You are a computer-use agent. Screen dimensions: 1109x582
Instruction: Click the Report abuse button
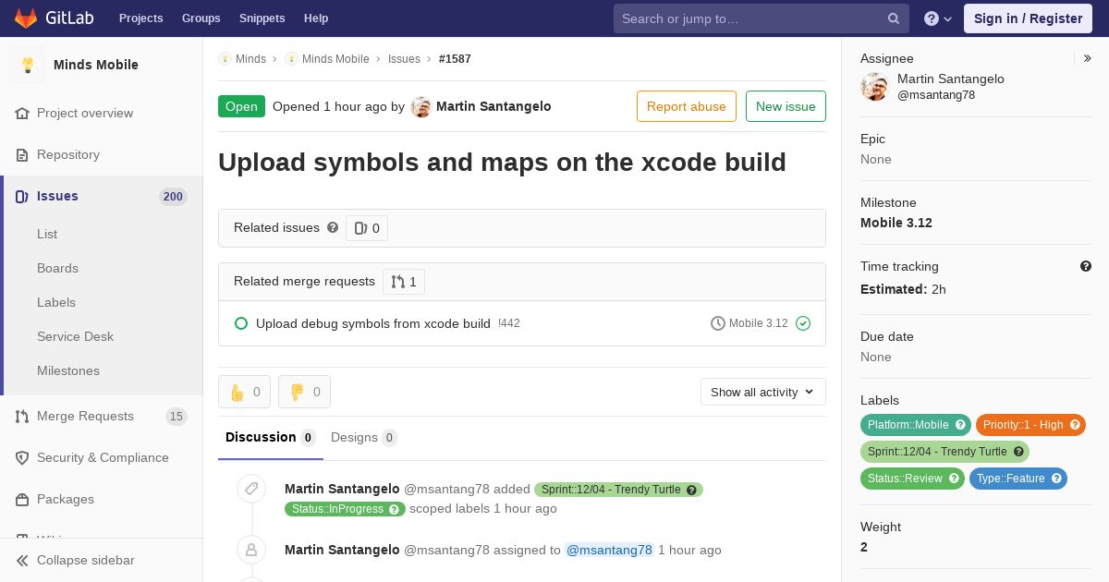(x=687, y=106)
